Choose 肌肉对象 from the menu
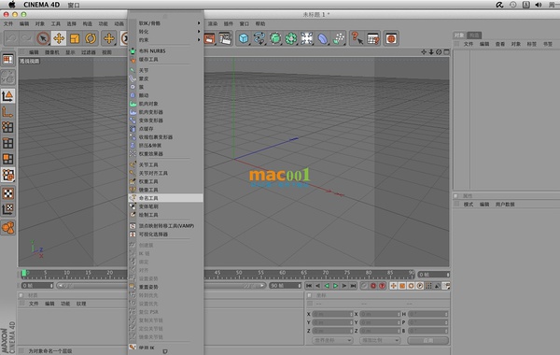Image resolution: width=560 pixels, height=355 pixels. [x=166, y=104]
